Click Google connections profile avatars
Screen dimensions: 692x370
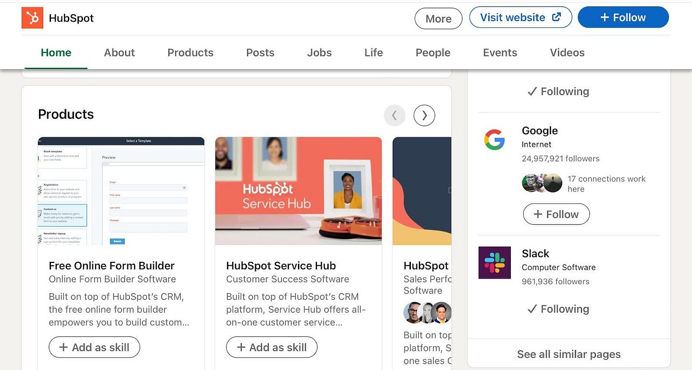coord(542,183)
